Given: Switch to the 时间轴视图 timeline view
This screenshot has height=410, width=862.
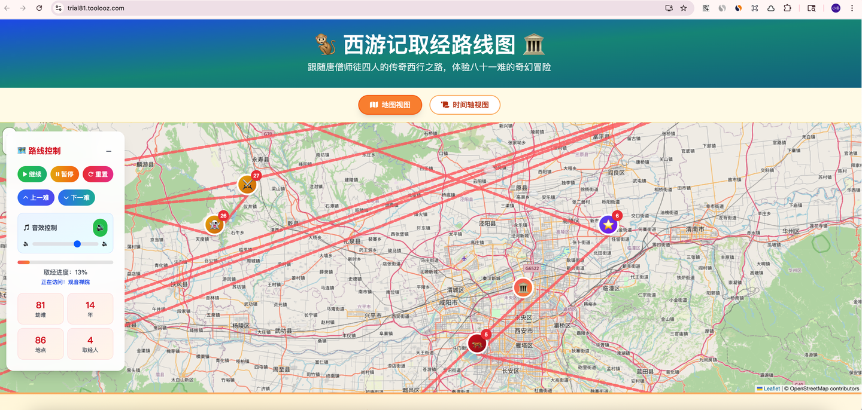Looking at the screenshot, I should (465, 105).
